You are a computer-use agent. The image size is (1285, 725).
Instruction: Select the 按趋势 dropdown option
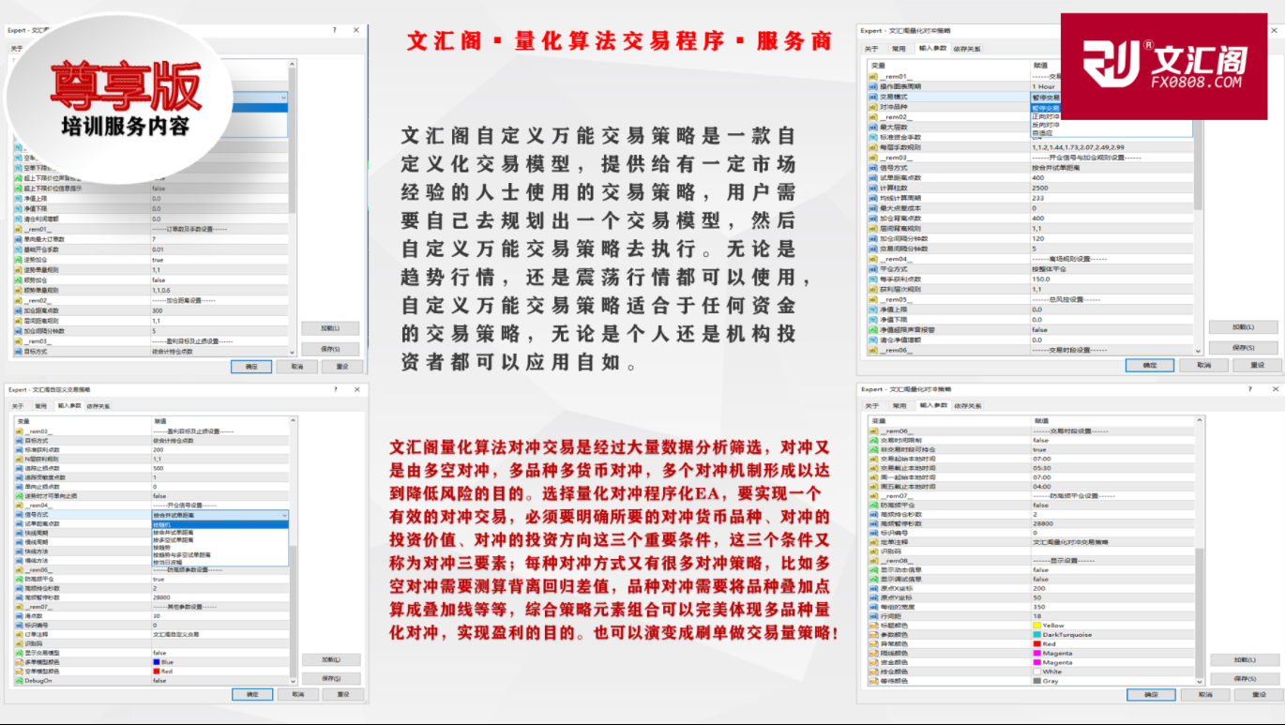point(219,548)
